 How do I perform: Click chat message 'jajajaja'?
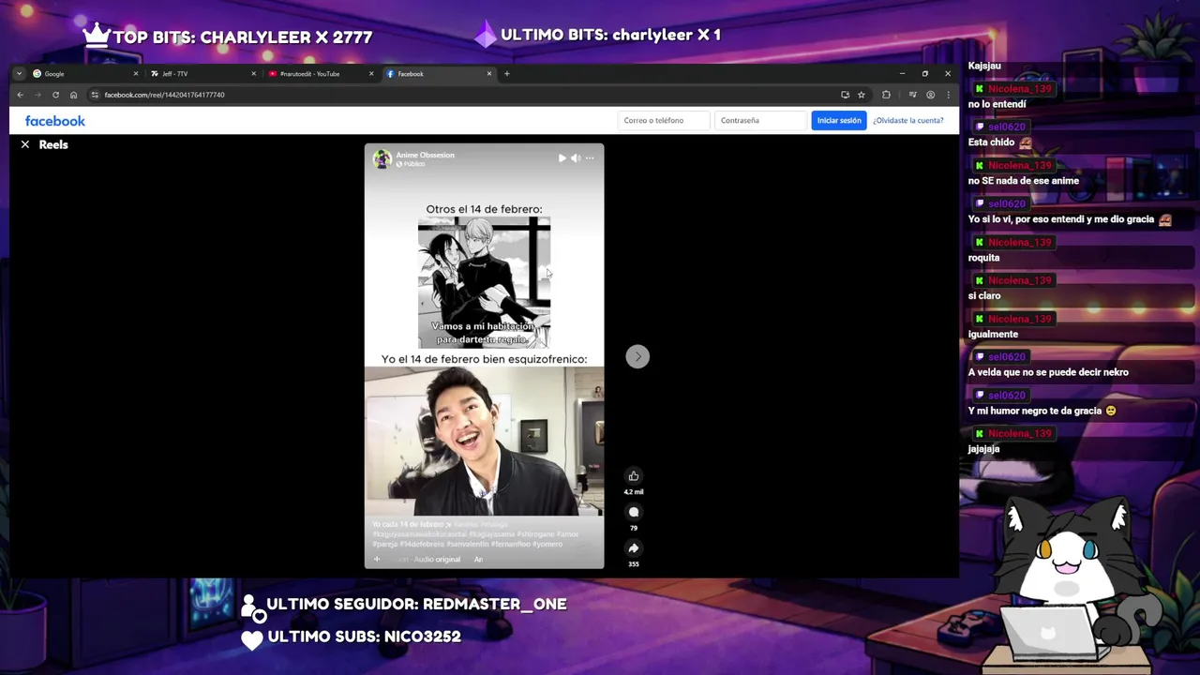(983, 449)
